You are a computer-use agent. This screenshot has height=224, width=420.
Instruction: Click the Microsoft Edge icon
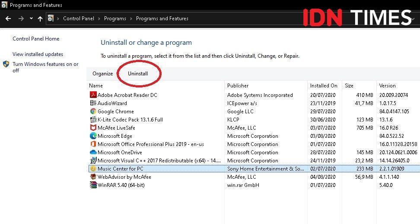(93, 136)
